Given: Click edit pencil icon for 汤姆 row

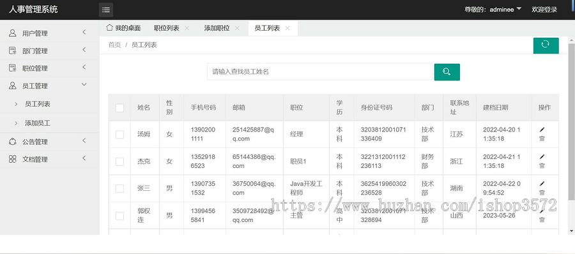Looking at the screenshot, I should pos(542,130).
